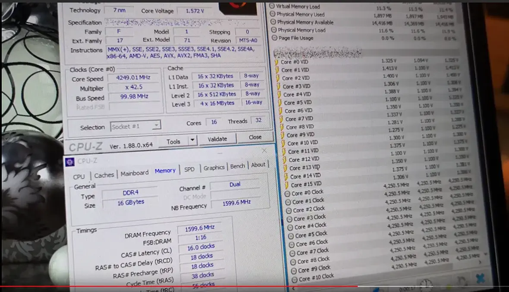Click the Threads count field showing 32
Viewport: 509px width, 292px height.
click(258, 121)
